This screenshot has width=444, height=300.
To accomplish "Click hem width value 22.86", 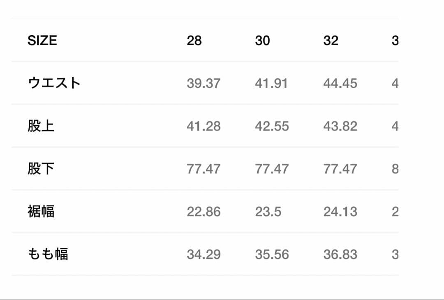I will pyautogui.click(x=203, y=211).
